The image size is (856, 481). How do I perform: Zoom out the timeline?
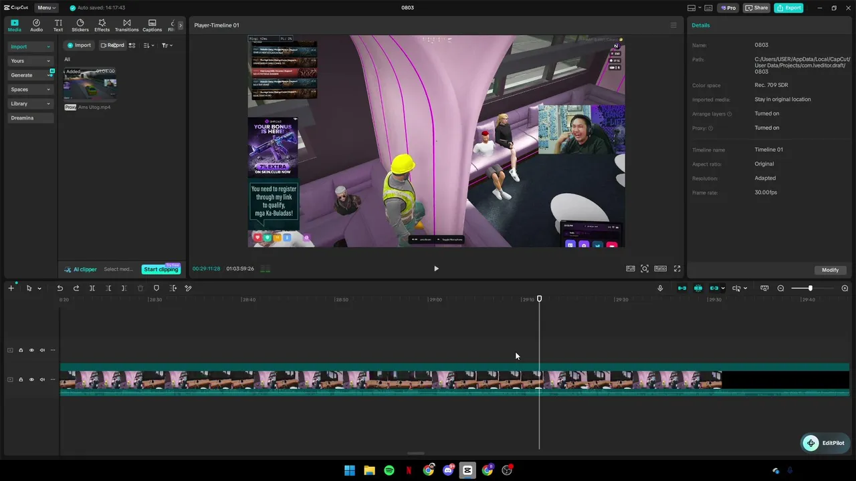point(780,288)
